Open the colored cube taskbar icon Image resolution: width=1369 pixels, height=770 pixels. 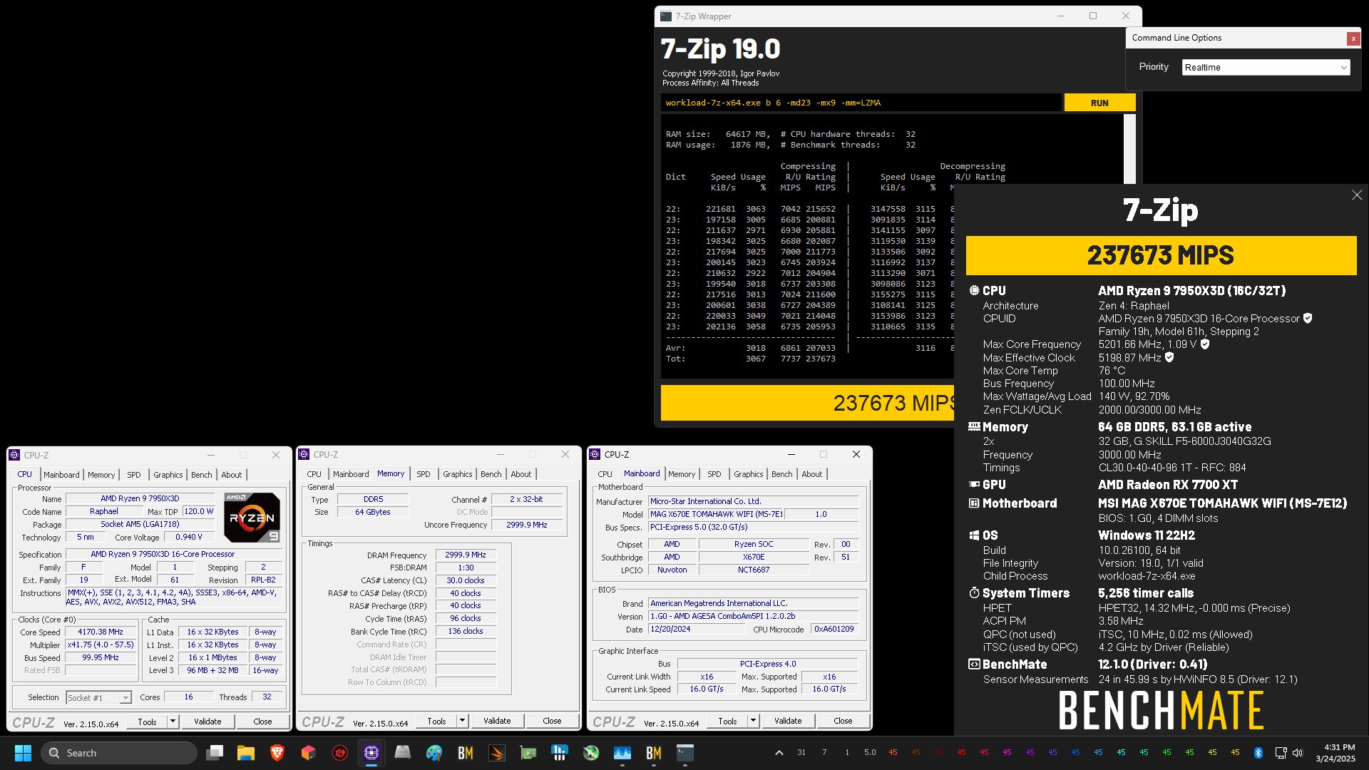point(309,753)
